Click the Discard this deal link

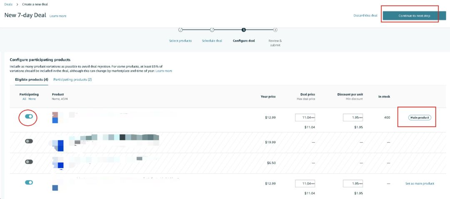pyautogui.click(x=365, y=16)
